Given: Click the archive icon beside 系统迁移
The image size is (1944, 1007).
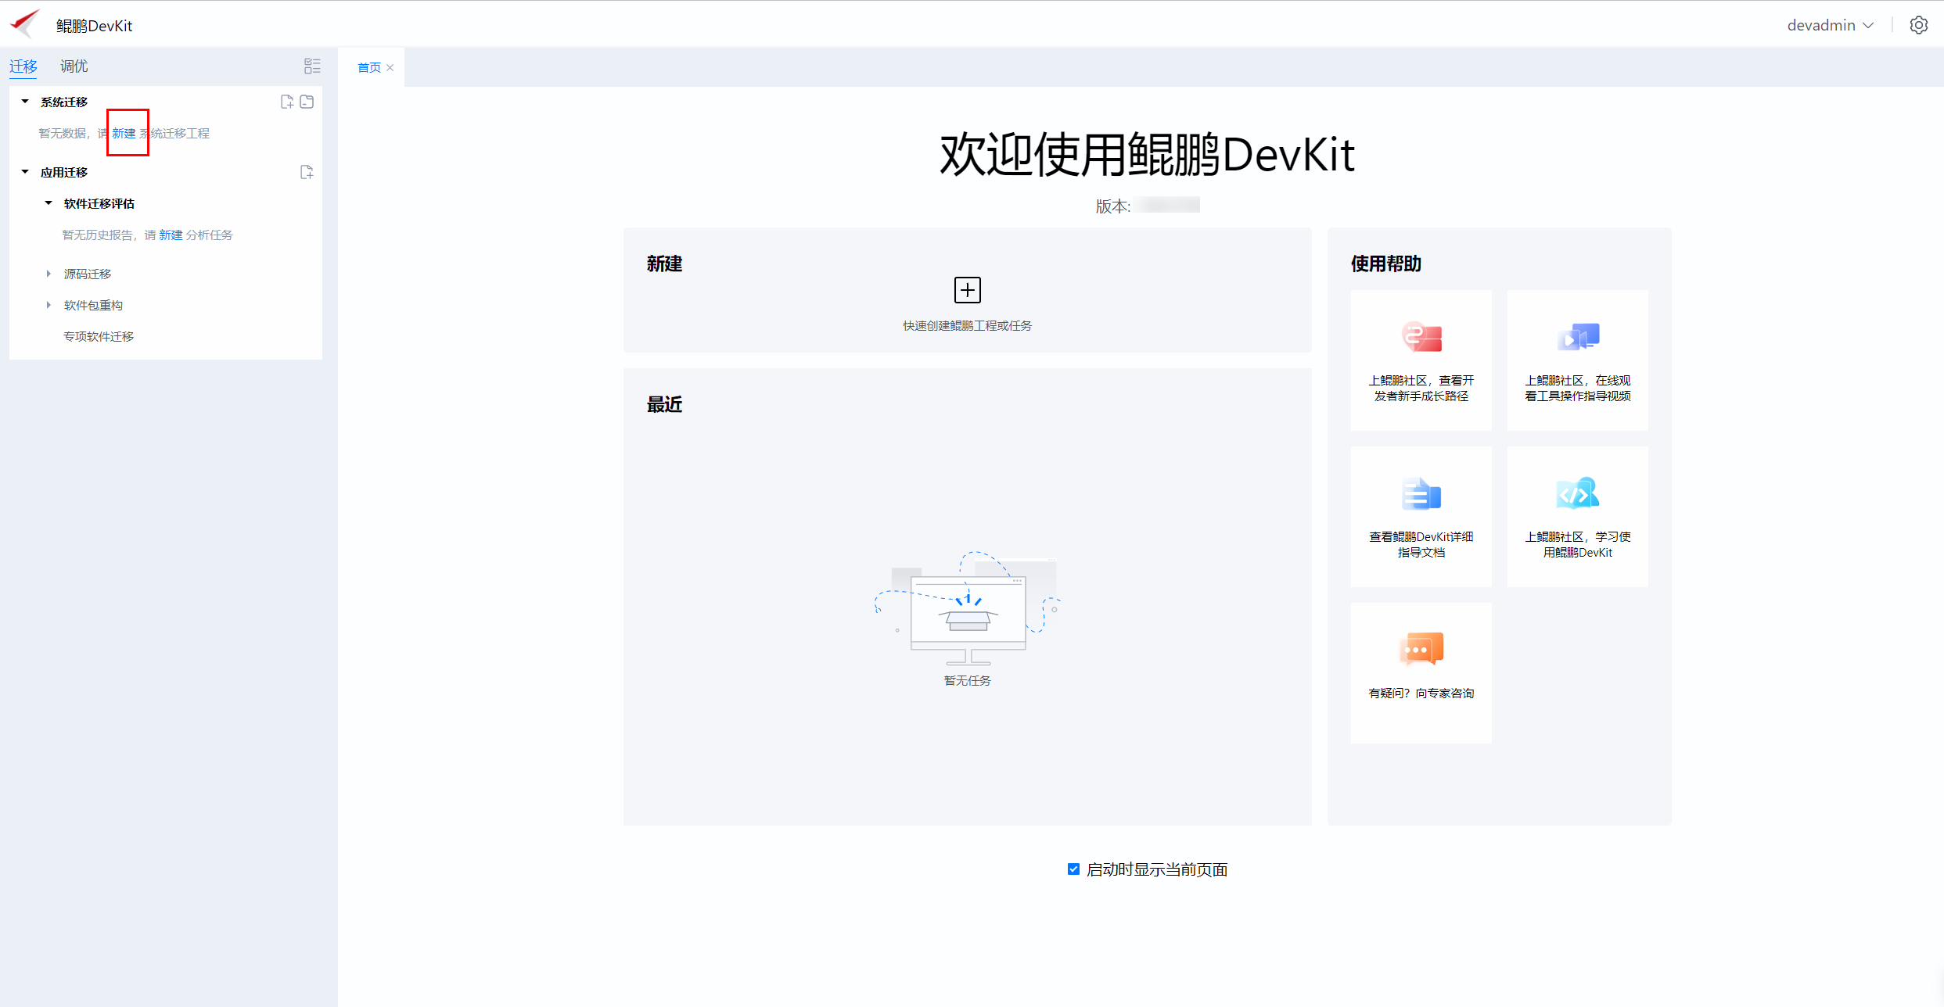Looking at the screenshot, I should point(307,102).
